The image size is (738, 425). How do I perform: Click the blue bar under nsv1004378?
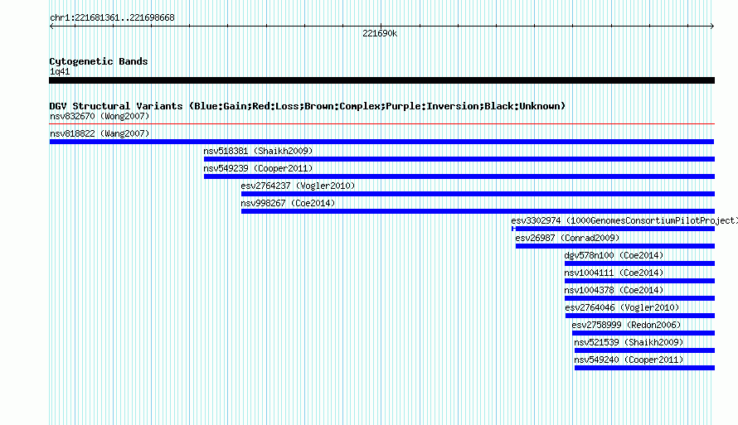639,298
